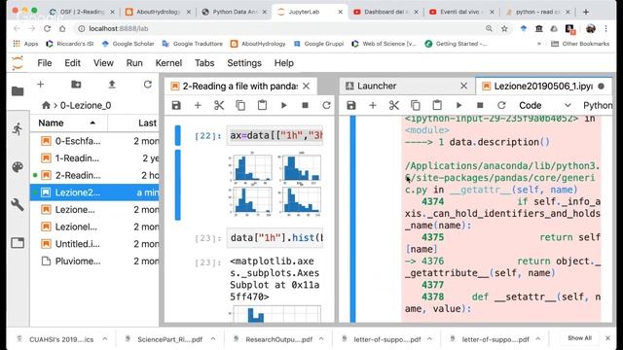The height and width of the screenshot is (350, 623).
Task: Close the Launcher tab
Action: pos(463,86)
